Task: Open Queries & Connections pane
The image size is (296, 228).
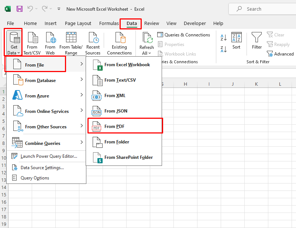Action: [x=183, y=35]
